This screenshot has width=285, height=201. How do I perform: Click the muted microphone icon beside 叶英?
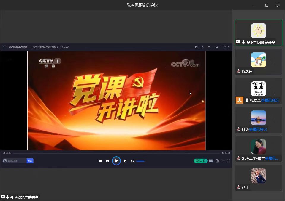coord(239,129)
